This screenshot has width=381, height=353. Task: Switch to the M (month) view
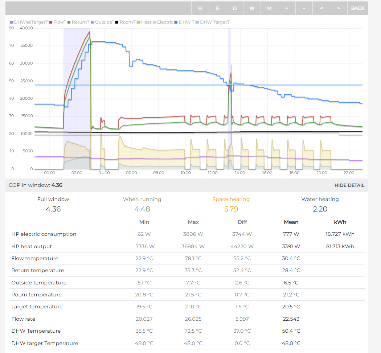click(x=269, y=8)
